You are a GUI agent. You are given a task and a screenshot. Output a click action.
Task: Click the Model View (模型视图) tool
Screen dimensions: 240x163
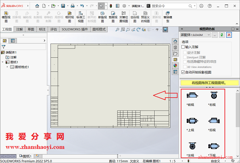click(6, 17)
